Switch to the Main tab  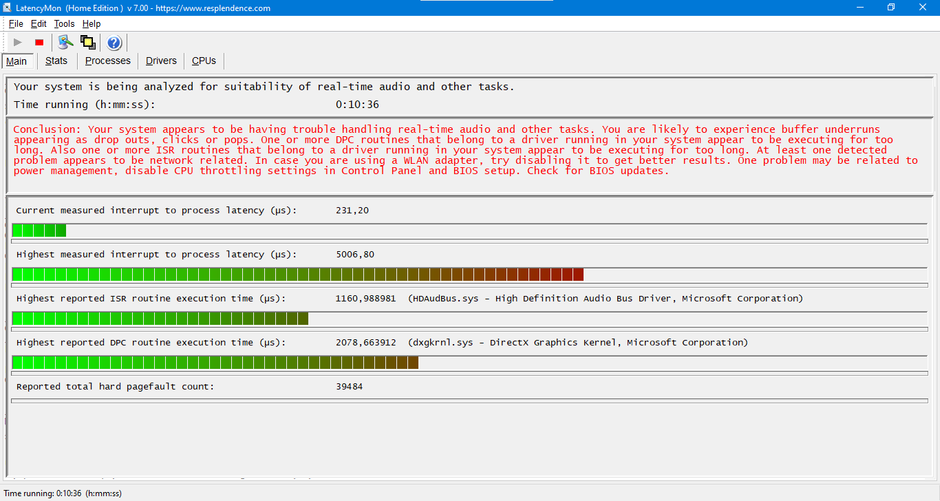pyautogui.click(x=17, y=61)
